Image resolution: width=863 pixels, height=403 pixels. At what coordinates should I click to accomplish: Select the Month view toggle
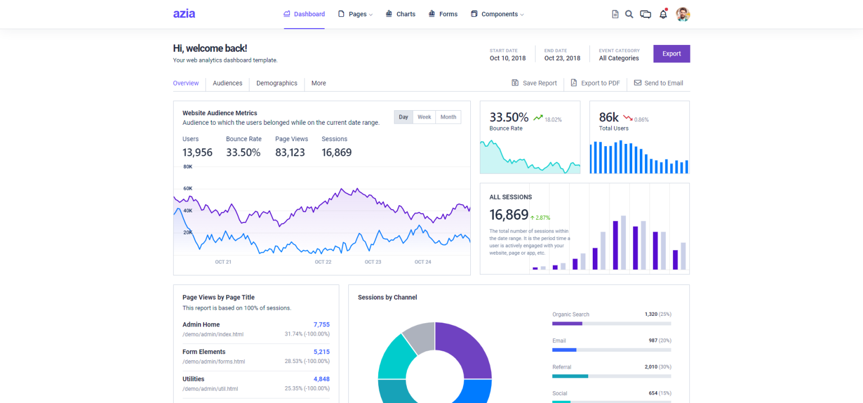coord(448,117)
